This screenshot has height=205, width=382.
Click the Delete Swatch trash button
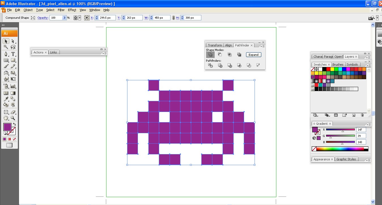(362, 115)
